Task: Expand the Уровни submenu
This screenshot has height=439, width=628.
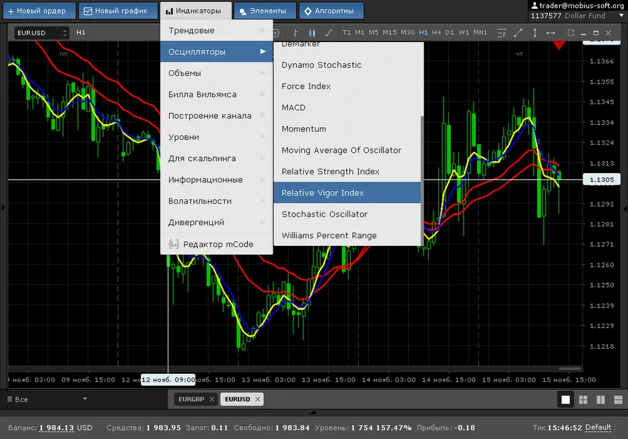Action: click(x=216, y=137)
